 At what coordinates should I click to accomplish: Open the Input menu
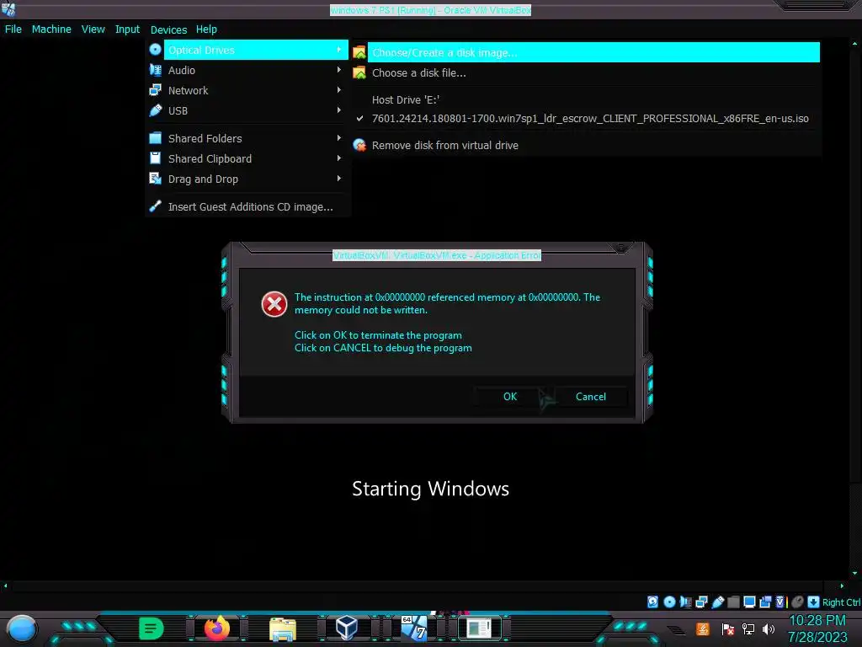click(x=127, y=29)
